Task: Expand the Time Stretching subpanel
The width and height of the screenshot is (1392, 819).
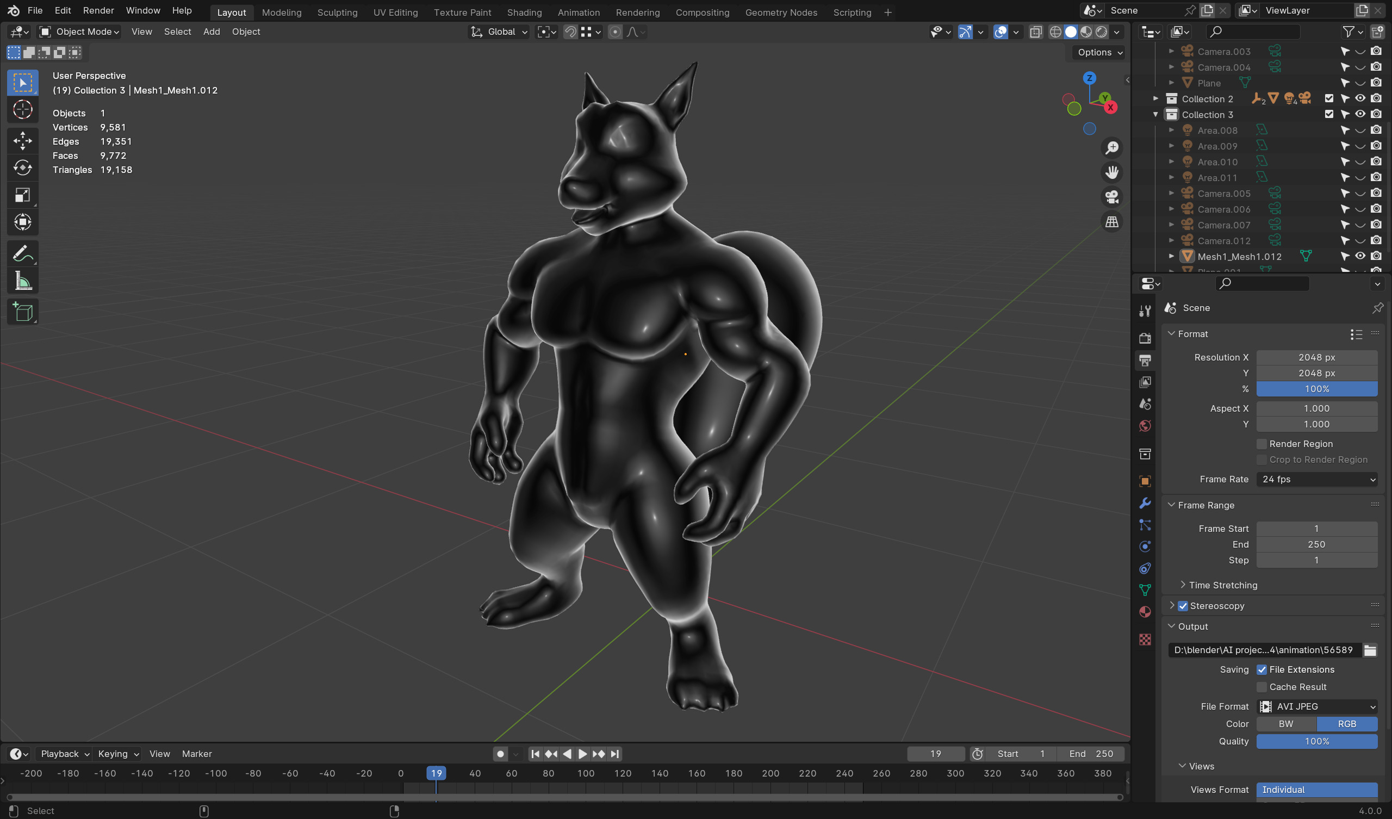Action: tap(1183, 585)
